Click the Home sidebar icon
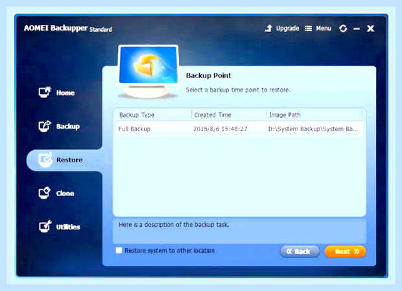 click(x=45, y=92)
